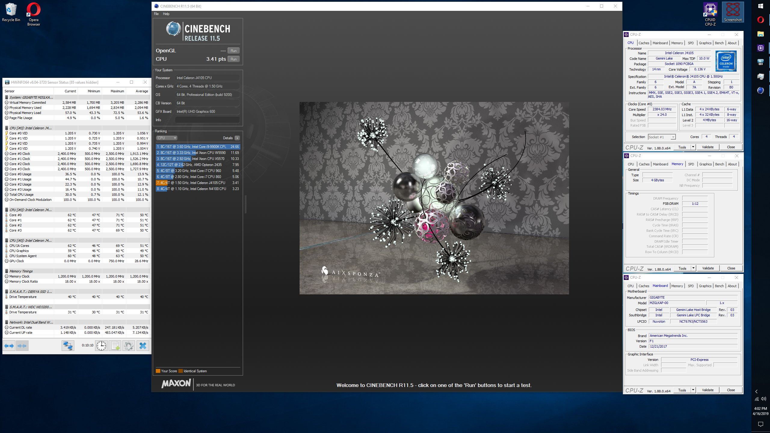Open HWiNFO sensor settings gear icon
This screenshot has height=433, width=770.
(x=129, y=346)
